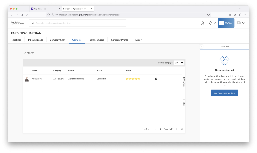Image resolution: width=257 pixels, height=153 pixels.
Task: Select the Contacts tab
Action: tap(77, 40)
